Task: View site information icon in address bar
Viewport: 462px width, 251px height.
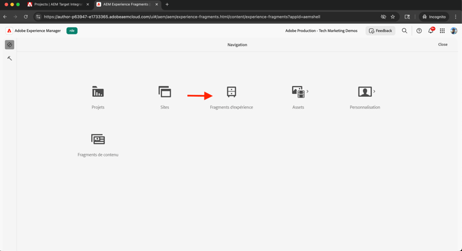Action: (38, 17)
